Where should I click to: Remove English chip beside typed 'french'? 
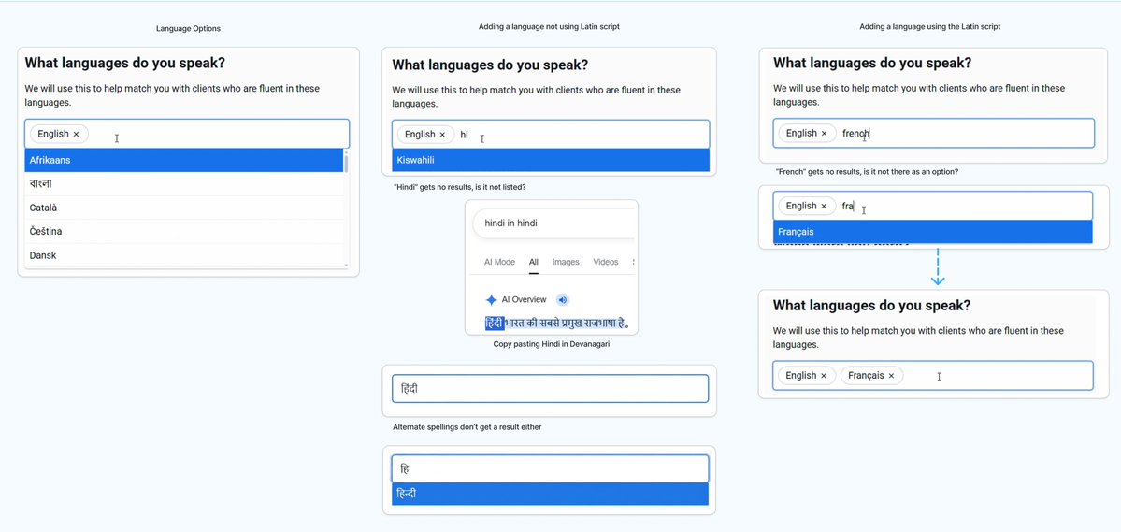pos(824,133)
